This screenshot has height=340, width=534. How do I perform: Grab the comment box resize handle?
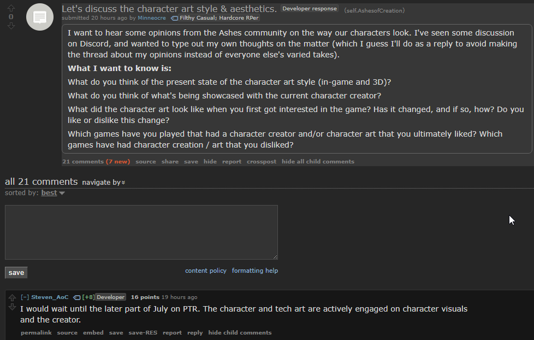coord(275,257)
